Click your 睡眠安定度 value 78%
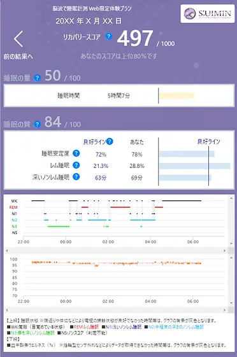The width and height of the screenshot is (237, 357). [137, 155]
